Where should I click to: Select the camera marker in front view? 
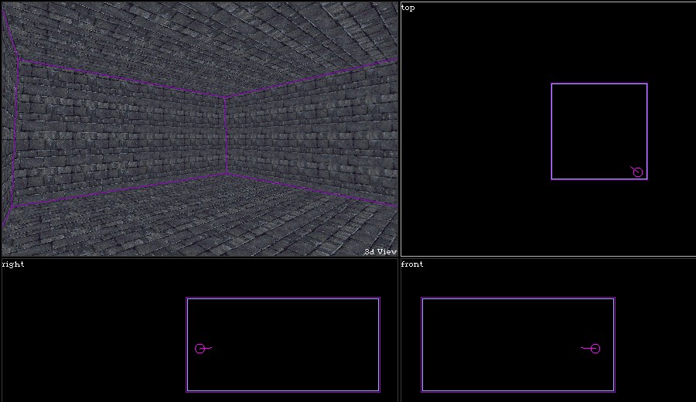coord(595,349)
